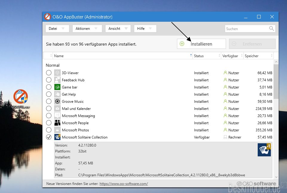Viewport: 287px width, 193px height.
Task: Select the 3D-Viewer radio circle
Action: (49, 73)
